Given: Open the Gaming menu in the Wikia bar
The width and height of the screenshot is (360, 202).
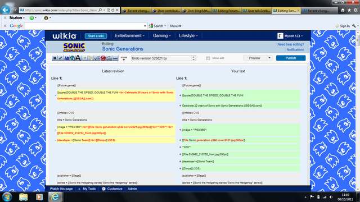Looking at the screenshot, I should [x=161, y=36].
